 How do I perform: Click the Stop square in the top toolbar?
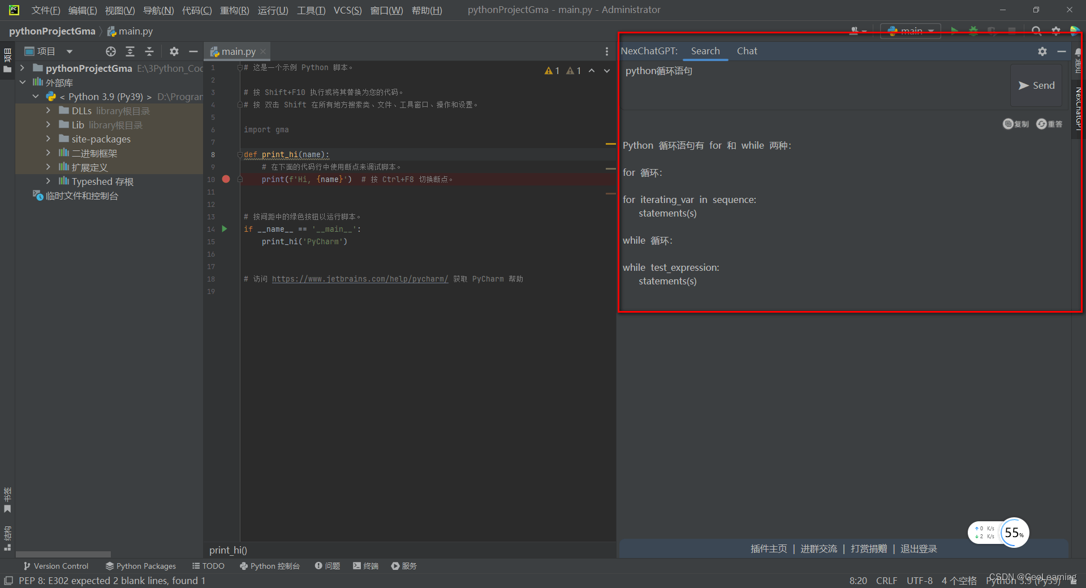1012,31
